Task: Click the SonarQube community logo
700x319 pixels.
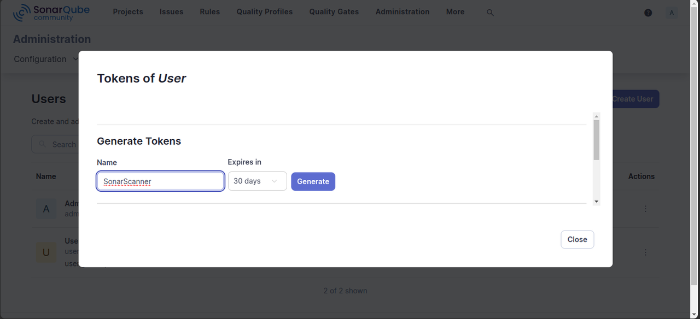Action: [51, 13]
